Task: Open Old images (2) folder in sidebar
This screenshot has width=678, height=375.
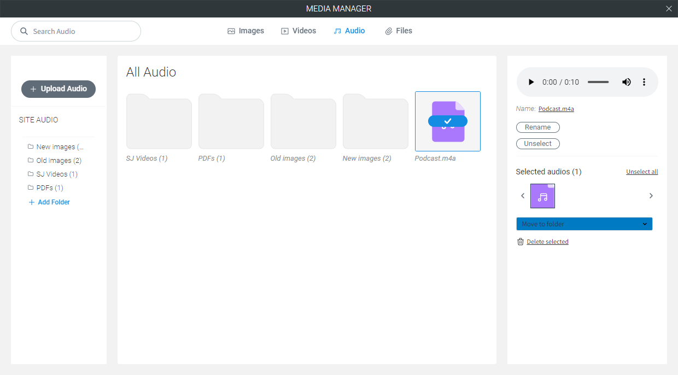Action: [x=55, y=161]
